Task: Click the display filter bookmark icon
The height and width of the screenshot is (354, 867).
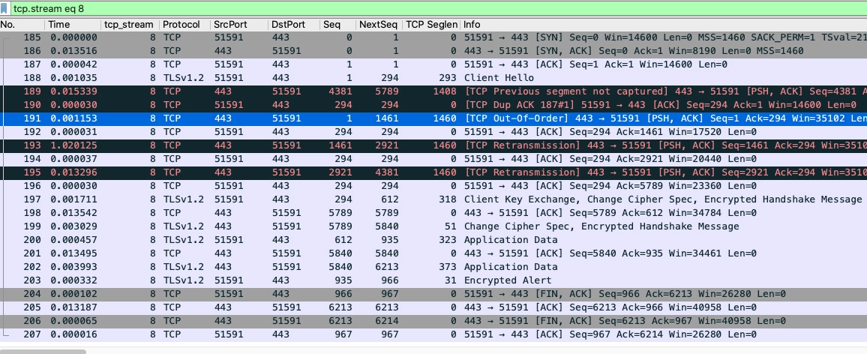Action: [4, 9]
